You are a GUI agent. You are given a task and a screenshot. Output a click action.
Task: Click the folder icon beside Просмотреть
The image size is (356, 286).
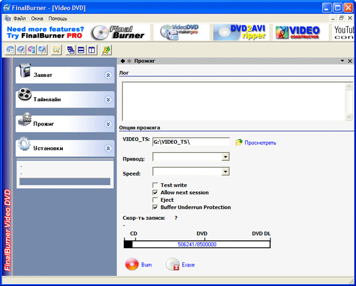point(239,142)
